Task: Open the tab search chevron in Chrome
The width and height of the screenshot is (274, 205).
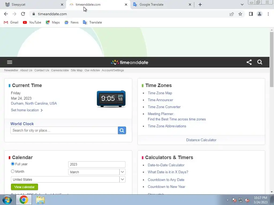Action: [242, 5]
